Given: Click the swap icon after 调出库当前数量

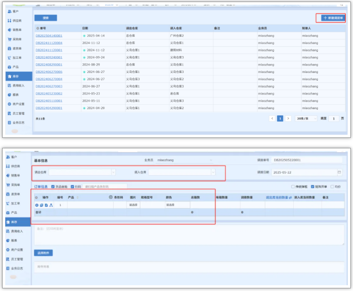Looking at the screenshot, I should pyautogui.click(x=291, y=197).
